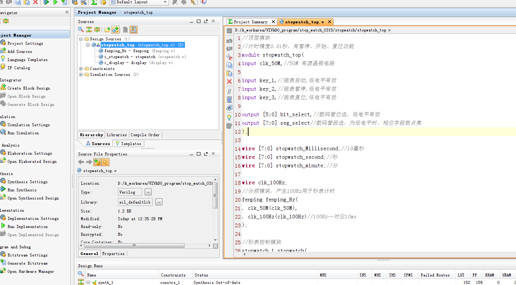Open the Default Layout dropdown
The image size is (516, 285).
pos(139,2)
